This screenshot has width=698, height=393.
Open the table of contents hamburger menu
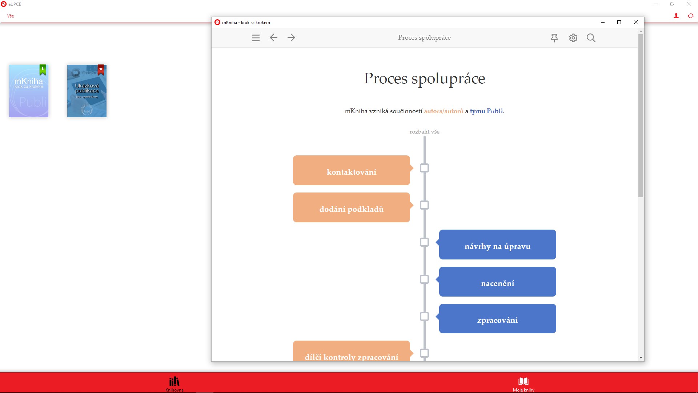tap(256, 38)
